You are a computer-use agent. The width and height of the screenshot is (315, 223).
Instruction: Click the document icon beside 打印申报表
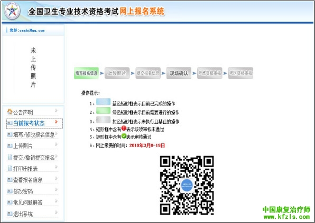pyautogui.click(x=10, y=168)
